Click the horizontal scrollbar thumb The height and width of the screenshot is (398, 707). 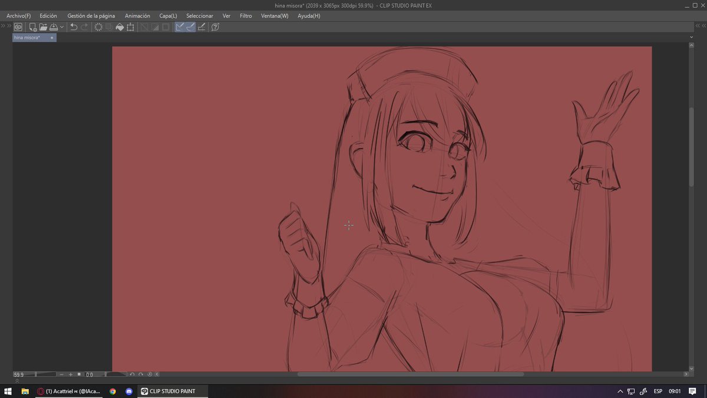tap(411, 374)
